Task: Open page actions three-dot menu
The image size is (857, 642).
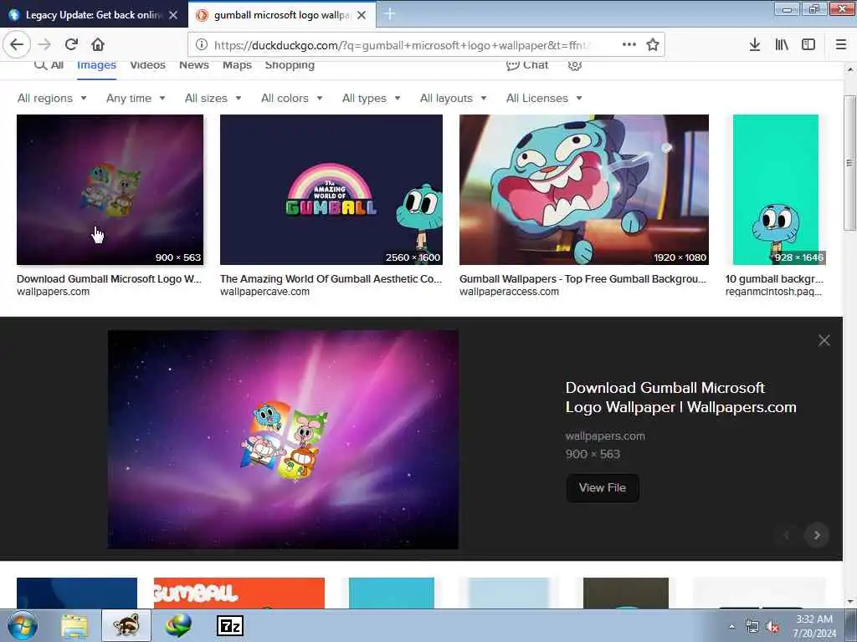Action: tap(629, 45)
